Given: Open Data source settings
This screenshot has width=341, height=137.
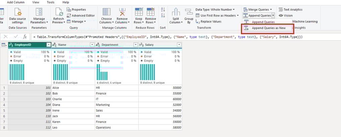Looking at the screenshot, I should click(x=18, y=16).
